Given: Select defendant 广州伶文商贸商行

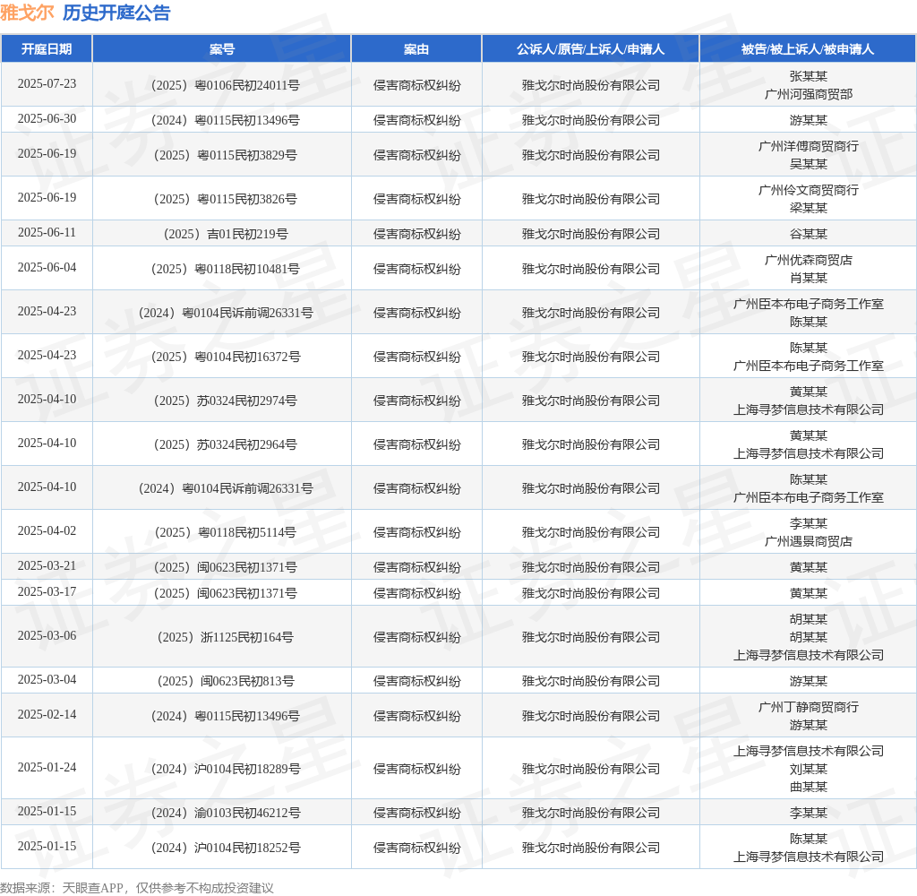Looking at the screenshot, I should click(809, 190).
